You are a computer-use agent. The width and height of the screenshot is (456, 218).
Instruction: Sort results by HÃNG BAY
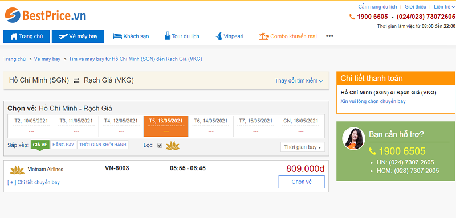[63, 145]
